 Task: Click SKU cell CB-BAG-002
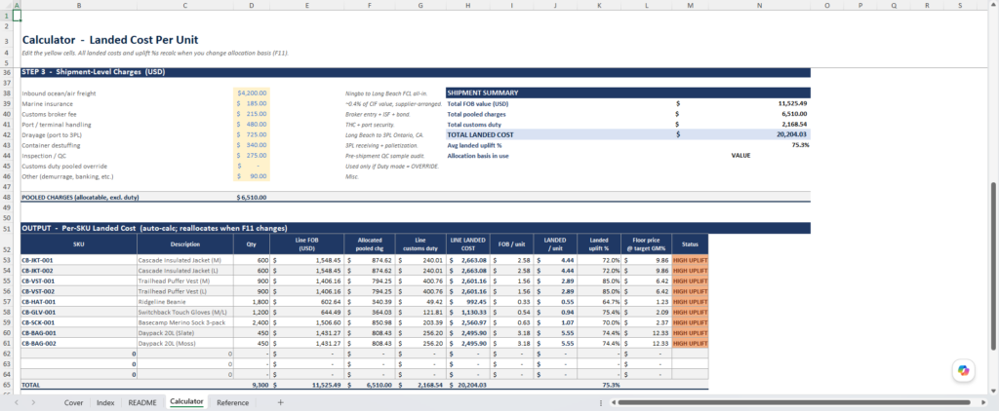pyautogui.click(x=78, y=344)
